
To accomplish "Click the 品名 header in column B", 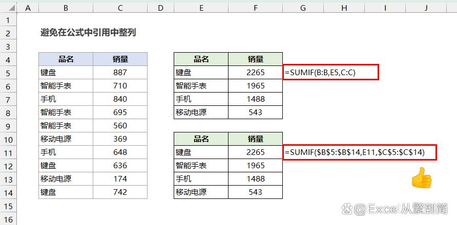I will click(66, 59).
